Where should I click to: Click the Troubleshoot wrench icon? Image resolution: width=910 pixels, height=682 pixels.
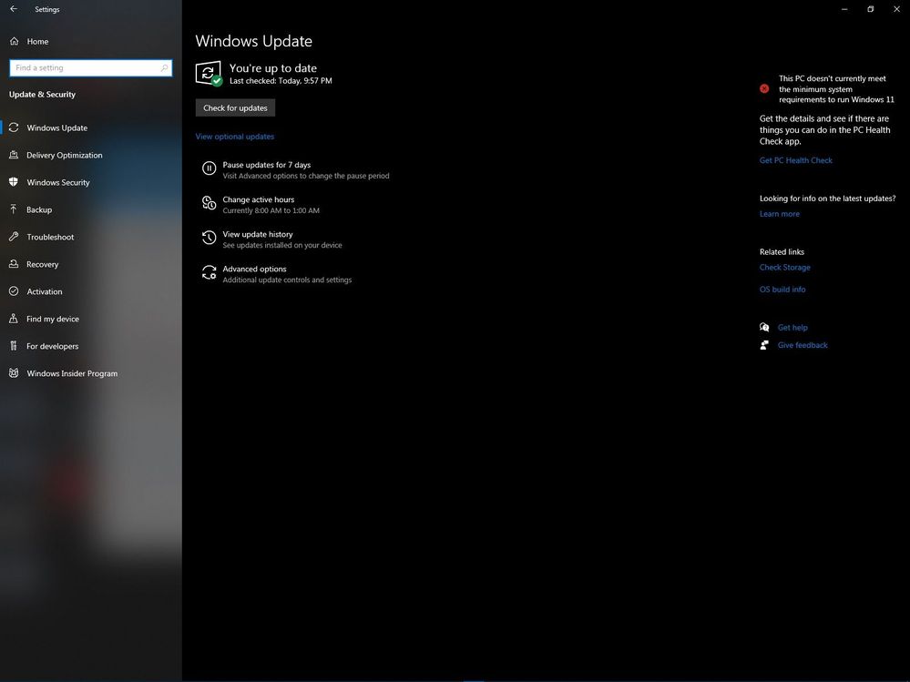[14, 237]
